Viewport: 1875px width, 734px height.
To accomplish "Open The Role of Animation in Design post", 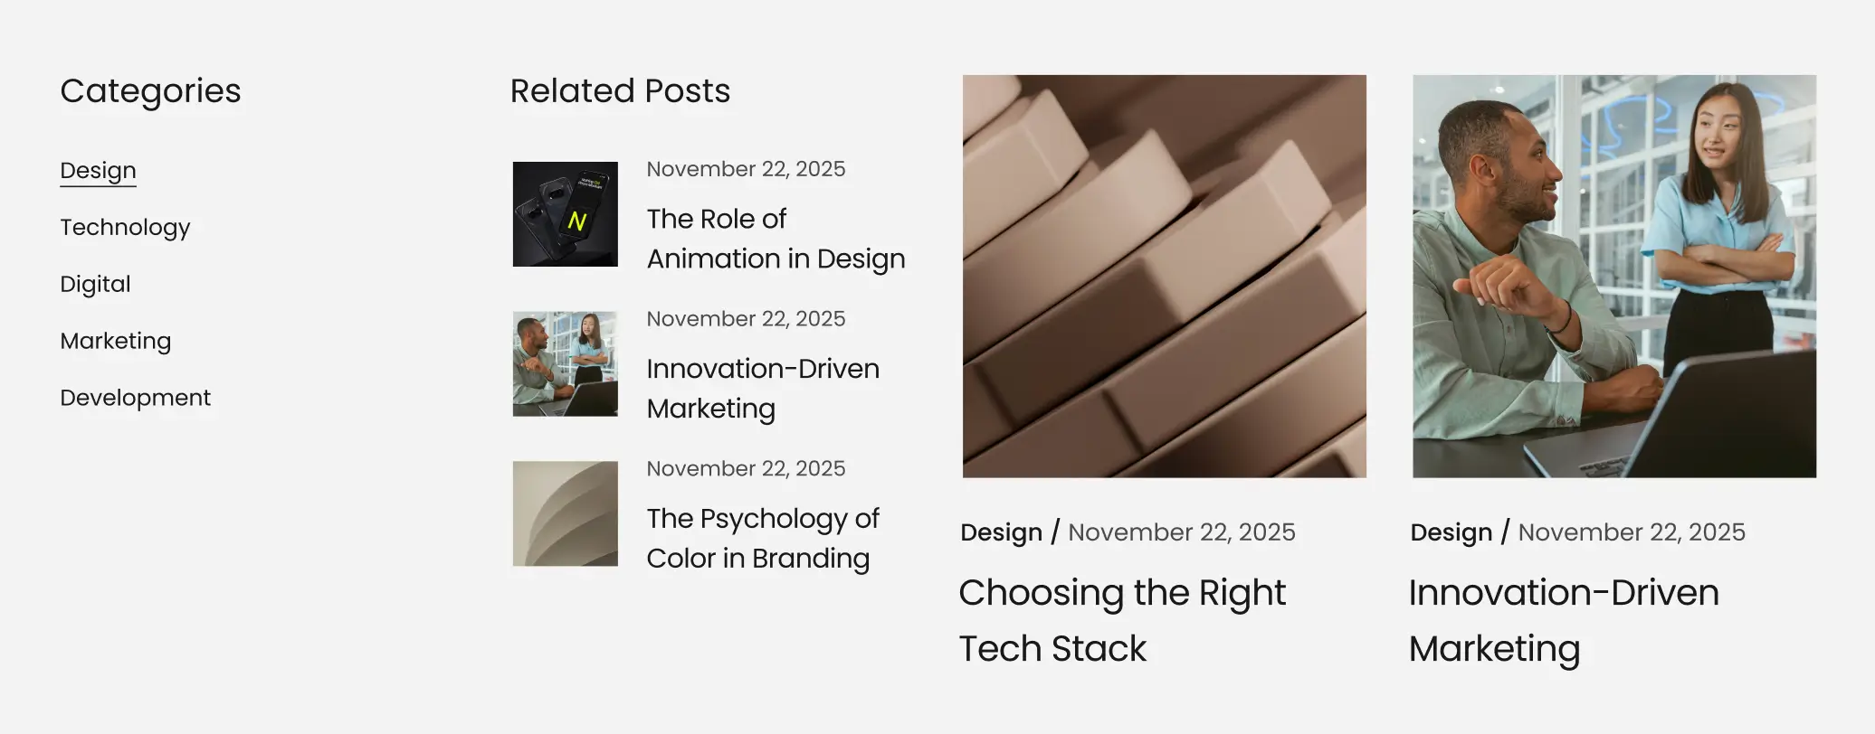I will tap(775, 239).
